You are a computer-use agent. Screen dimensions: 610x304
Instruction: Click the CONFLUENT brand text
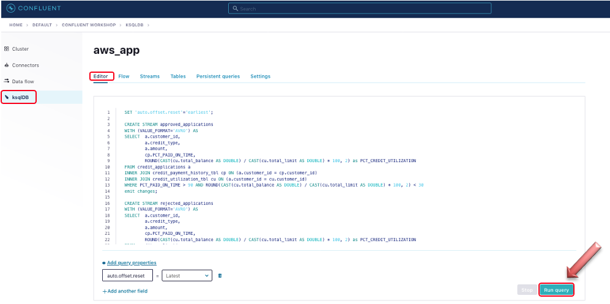(39, 8)
